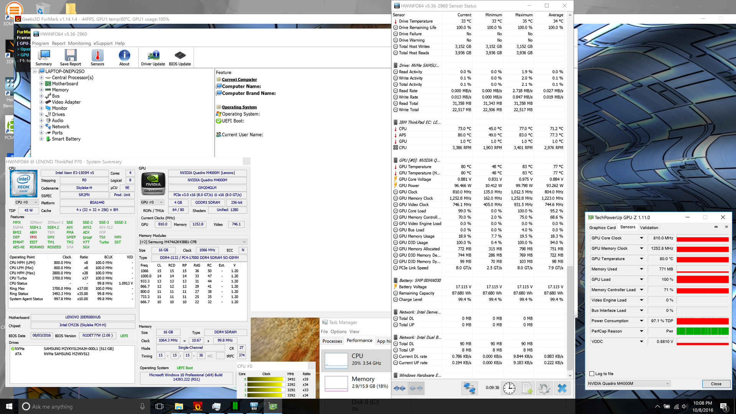Expand the Smart Battery tree node
Image resolution: width=736 pixels, height=414 pixels.
[x=41, y=139]
